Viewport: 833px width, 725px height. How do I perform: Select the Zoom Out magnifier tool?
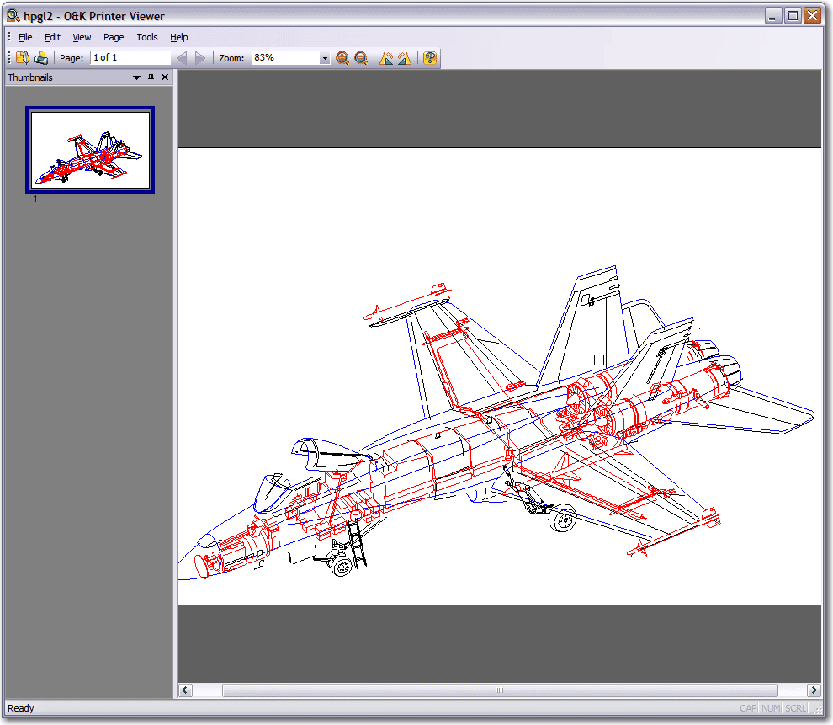[360, 57]
